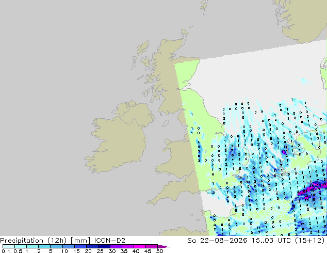
Task: Select the legend swatch between 5 and 10
Action: (56, 246)
